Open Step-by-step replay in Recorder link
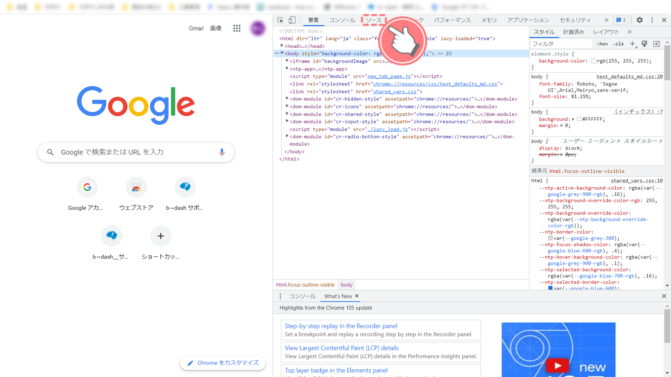 pos(341,326)
